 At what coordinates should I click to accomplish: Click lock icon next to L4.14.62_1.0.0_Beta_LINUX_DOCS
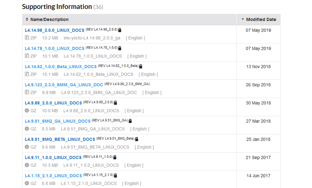pyautogui.click(x=141, y=66)
